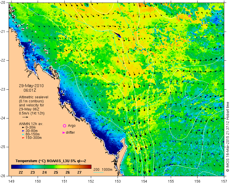Click the 'Argo' legend label
The width and height of the screenshot is (230, 184).
pyautogui.click(x=72, y=126)
